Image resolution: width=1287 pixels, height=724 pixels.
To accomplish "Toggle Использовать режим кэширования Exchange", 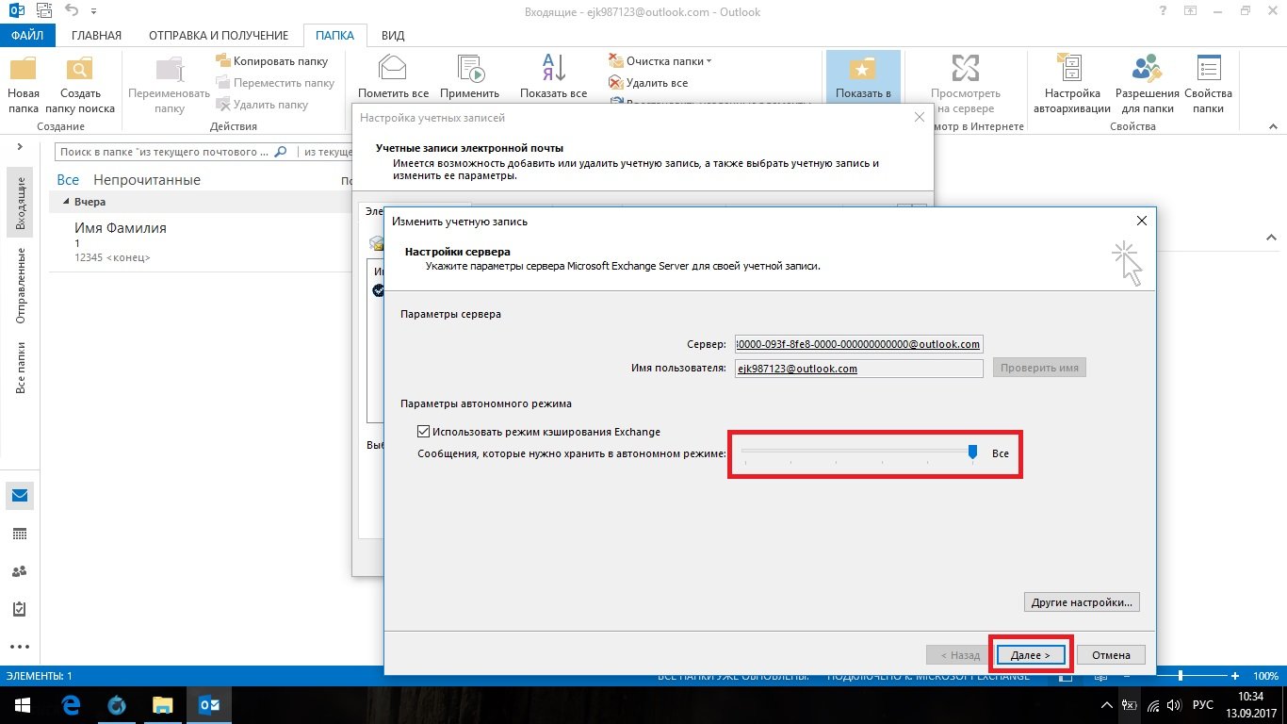I will pos(424,432).
